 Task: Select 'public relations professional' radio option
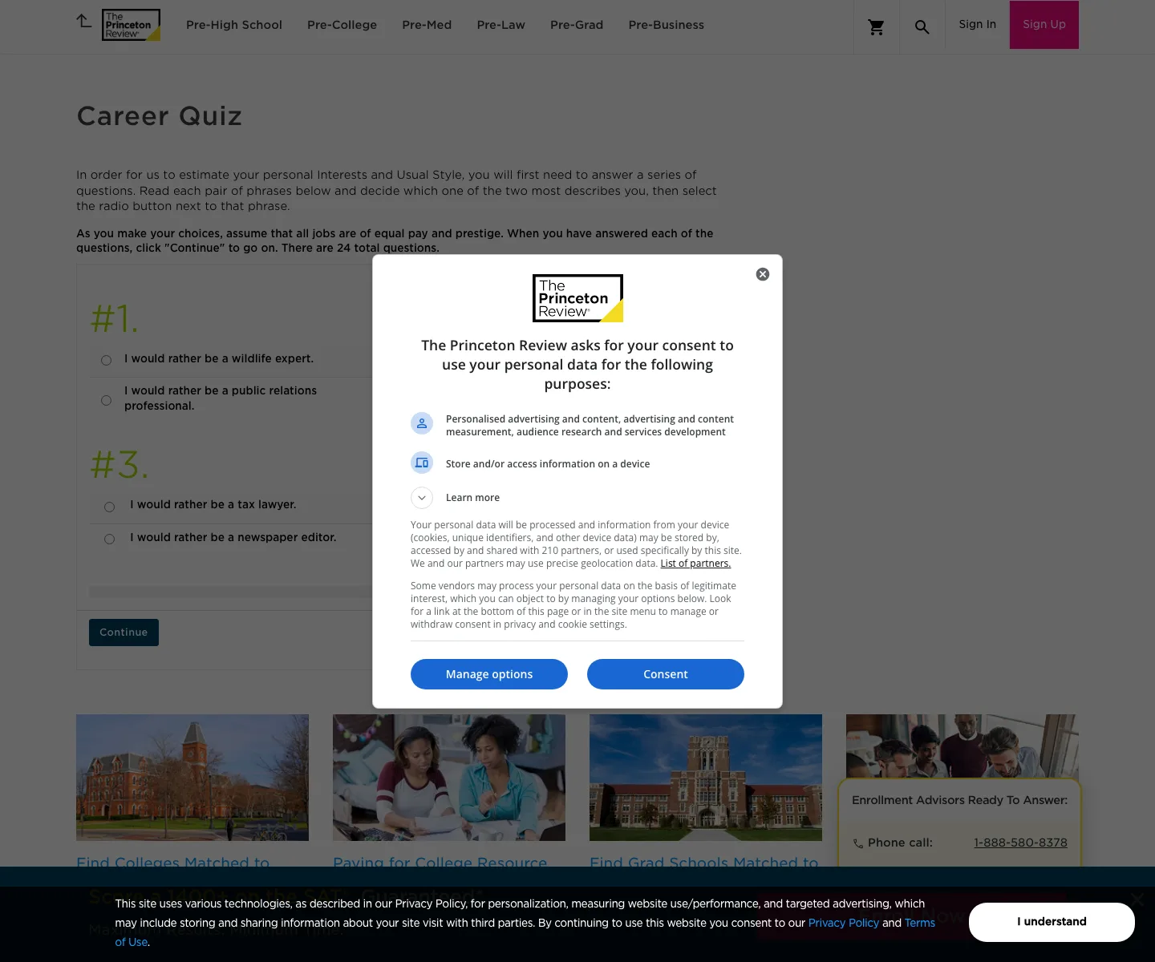coord(106,400)
